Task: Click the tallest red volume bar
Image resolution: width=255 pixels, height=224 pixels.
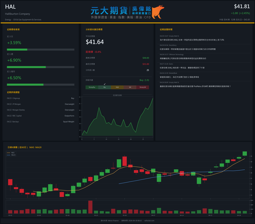Action: tap(90, 207)
